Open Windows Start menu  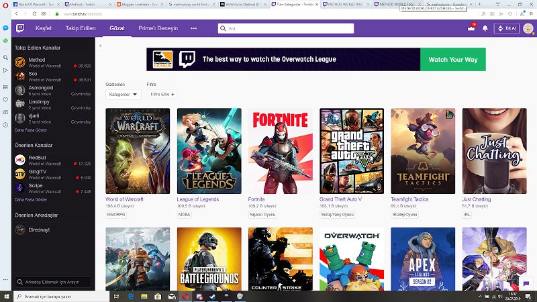pyautogui.click(x=7, y=296)
